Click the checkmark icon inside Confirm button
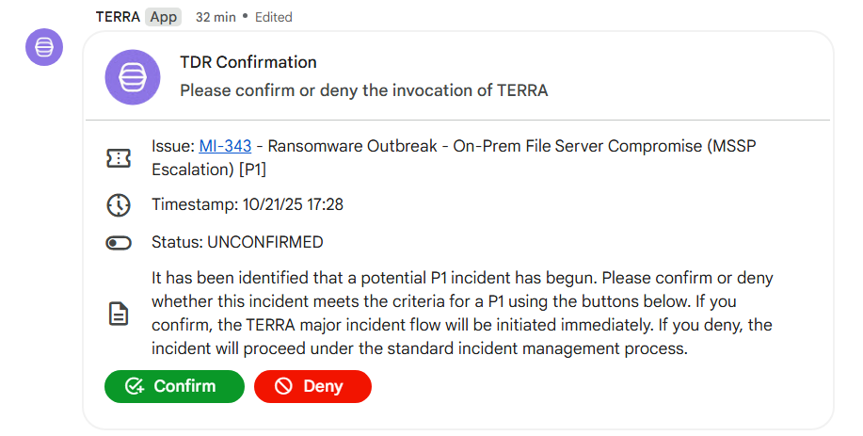Image resolution: width=863 pixels, height=436 pixels. 135,386
